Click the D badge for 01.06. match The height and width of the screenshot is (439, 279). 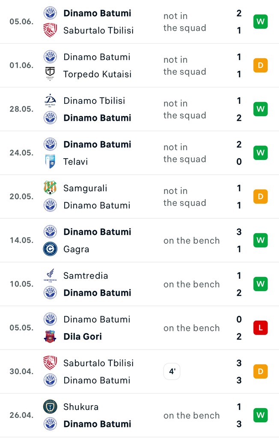(x=260, y=66)
